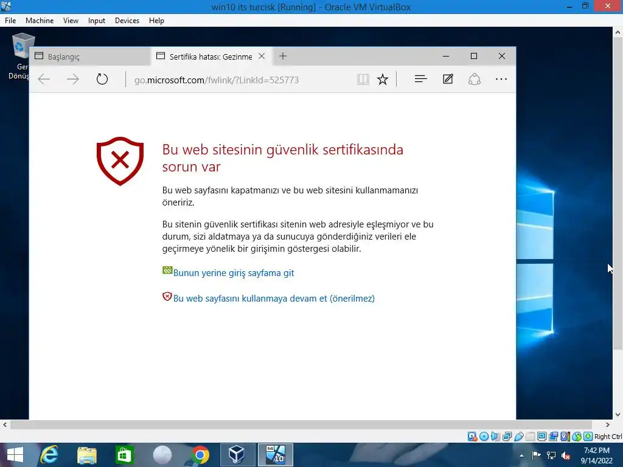Click the VM vertical scrollbar up arrow

tap(618, 33)
